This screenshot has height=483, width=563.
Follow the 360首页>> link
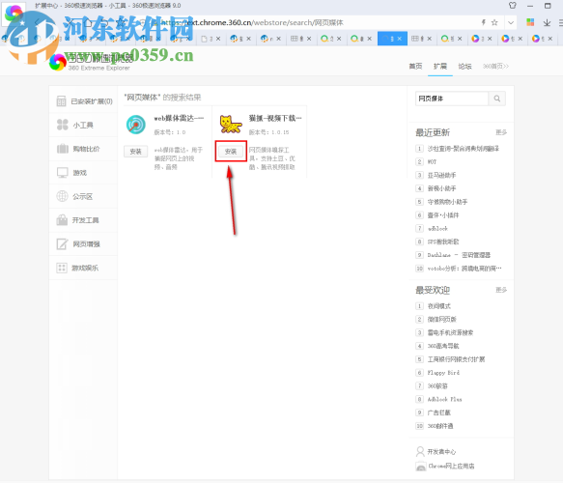click(495, 66)
